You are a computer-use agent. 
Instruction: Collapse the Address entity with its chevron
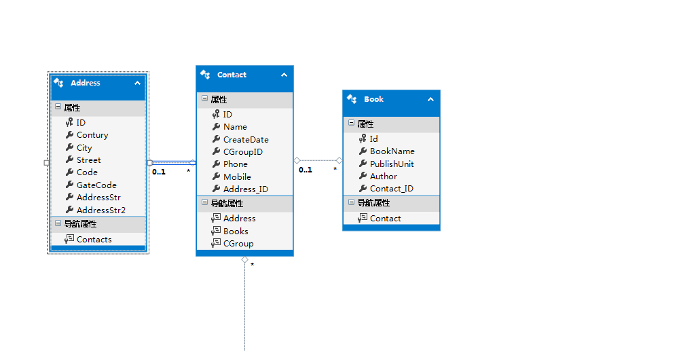137,83
